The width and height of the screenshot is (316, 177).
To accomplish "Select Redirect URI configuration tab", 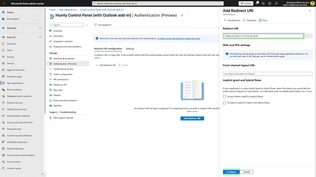I will click(x=108, y=48).
